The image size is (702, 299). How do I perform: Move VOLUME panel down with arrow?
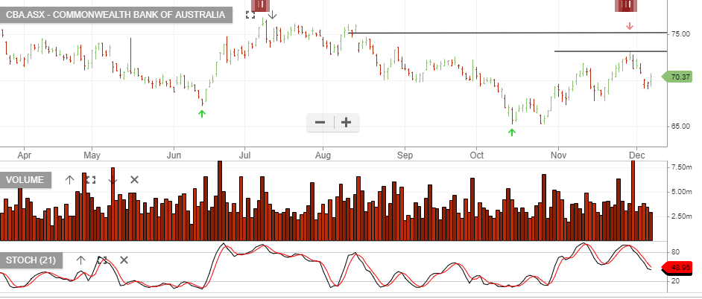pyautogui.click(x=113, y=180)
